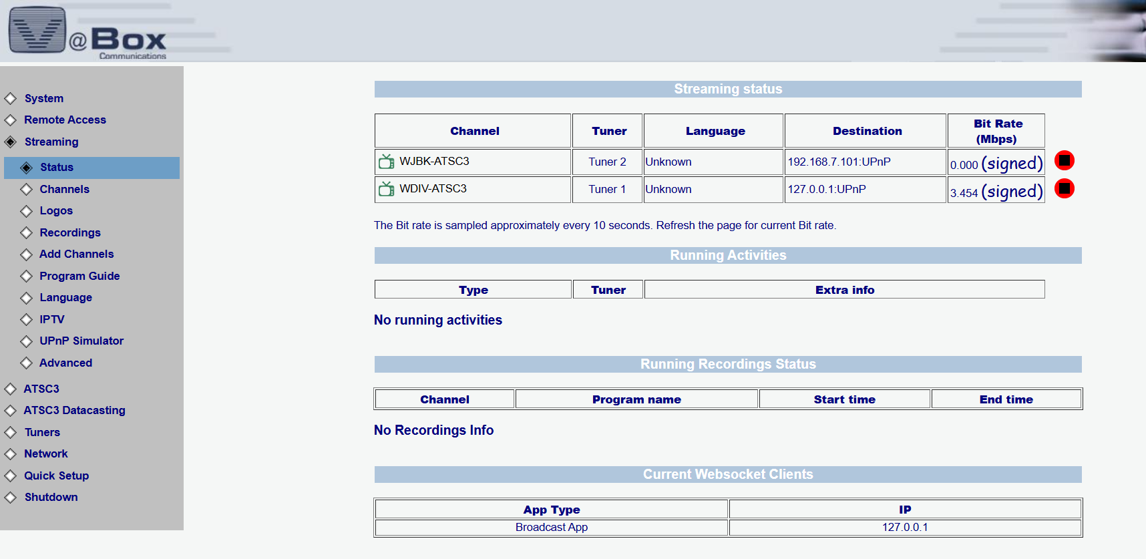Screen dimensions: 1146x559
Task: Click the diamond bullet beside Advanced
Action: click(x=26, y=363)
